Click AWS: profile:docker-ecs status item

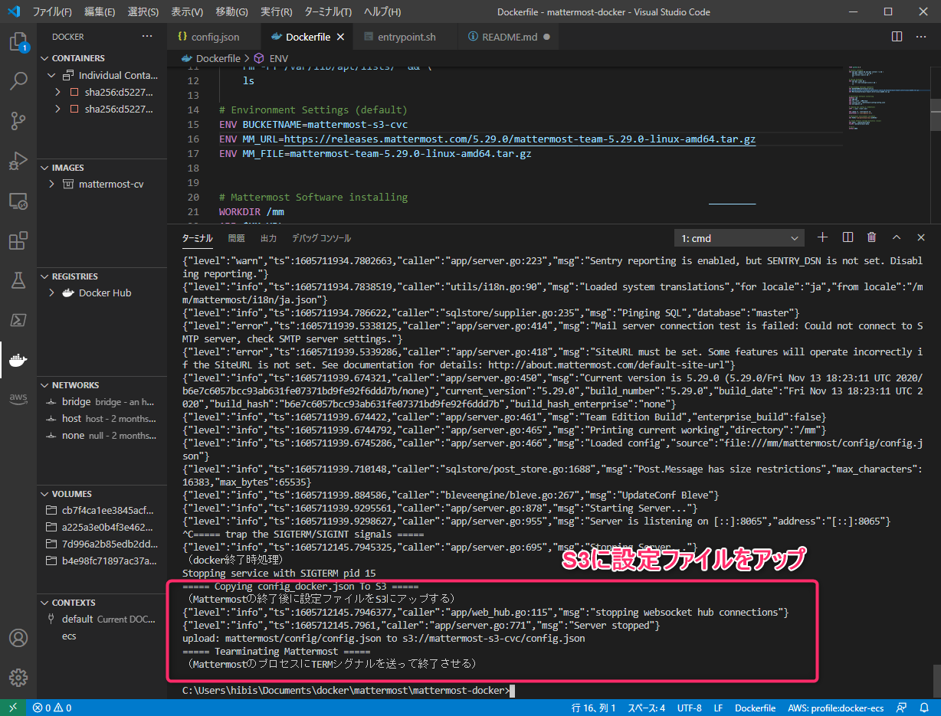835,708
